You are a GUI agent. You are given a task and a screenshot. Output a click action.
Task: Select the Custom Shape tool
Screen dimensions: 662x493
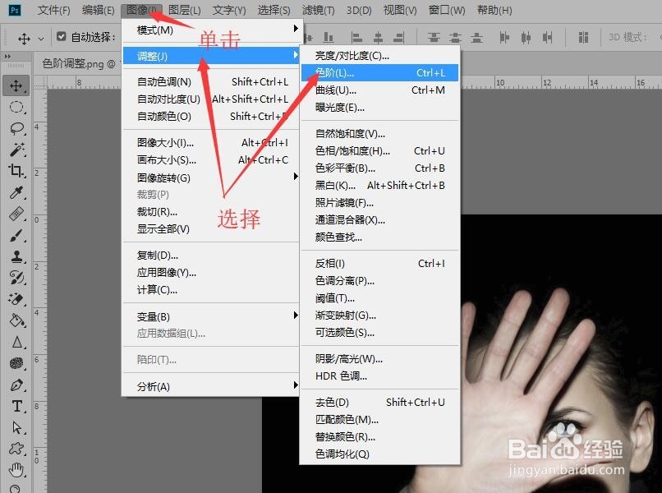[16, 449]
